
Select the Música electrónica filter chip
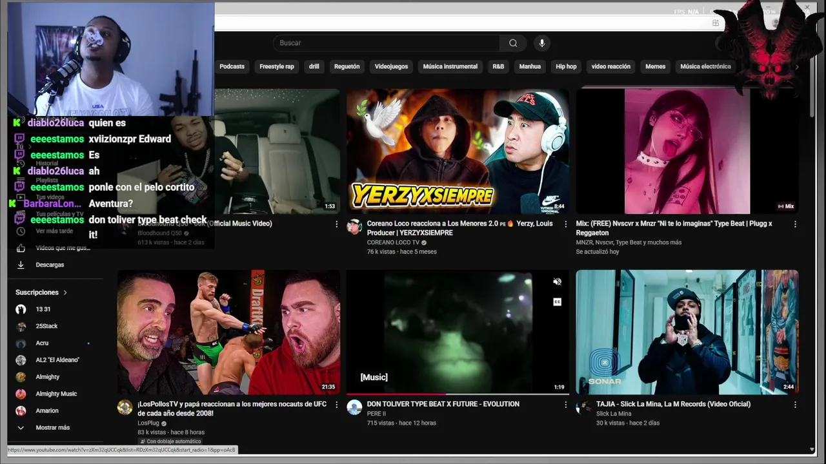pyautogui.click(x=705, y=66)
